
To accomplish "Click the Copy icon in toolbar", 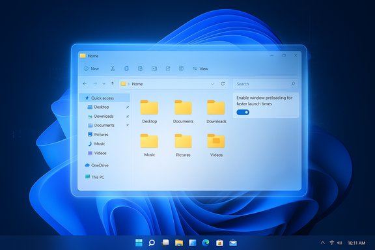I will click(126, 68).
